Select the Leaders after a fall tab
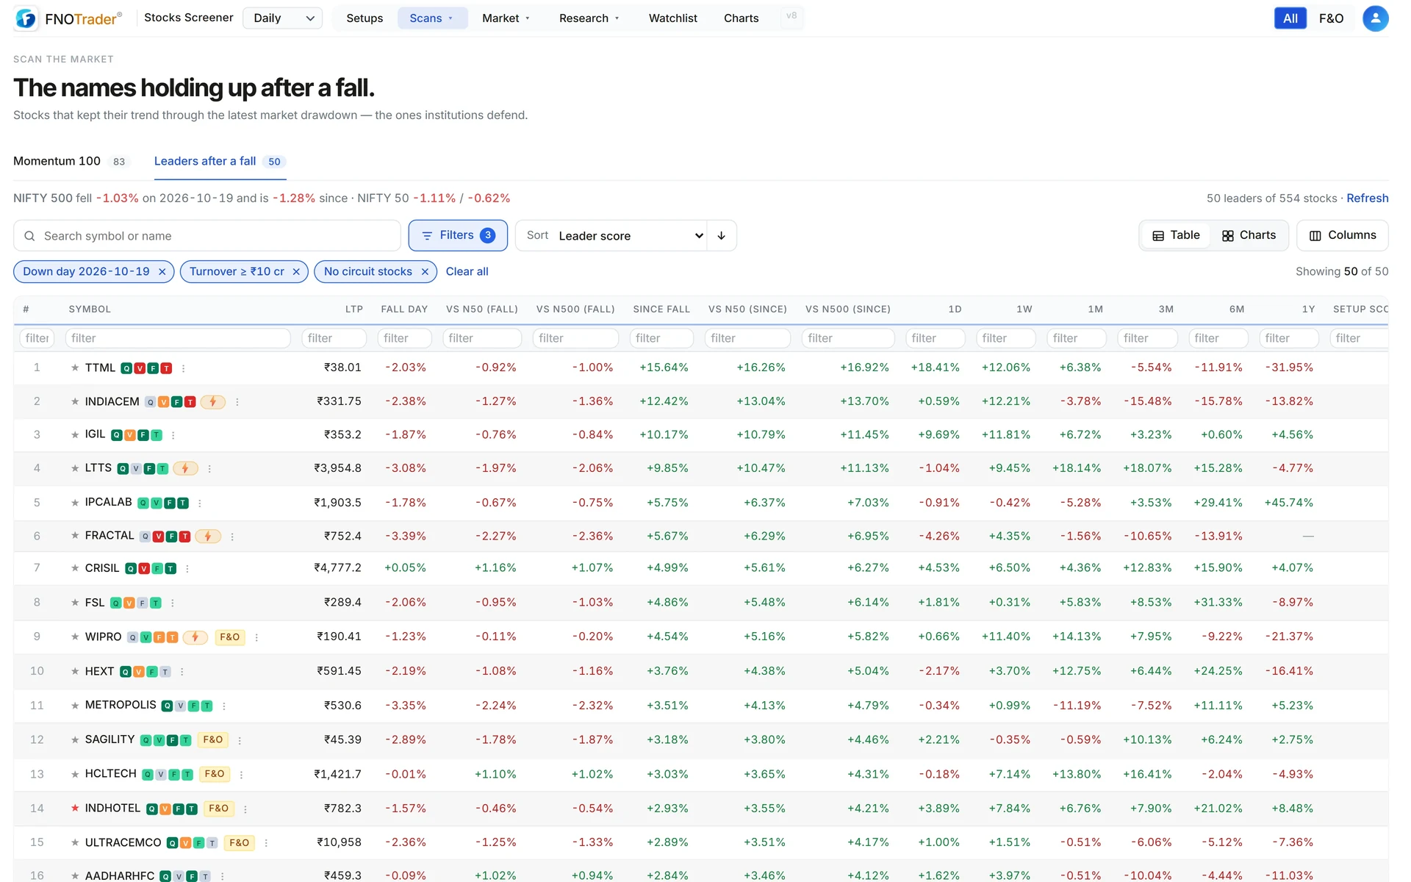The width and height of the screenshot is (1411, 882). pos(220,161)
